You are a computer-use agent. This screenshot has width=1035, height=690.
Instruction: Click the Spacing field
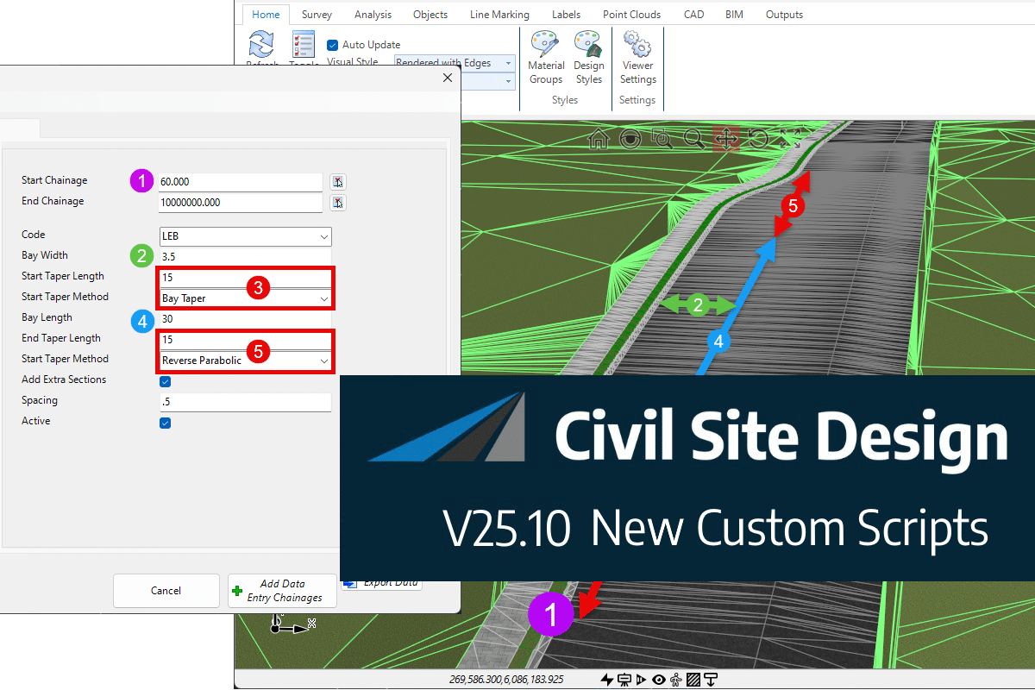[x=246, y=402]
